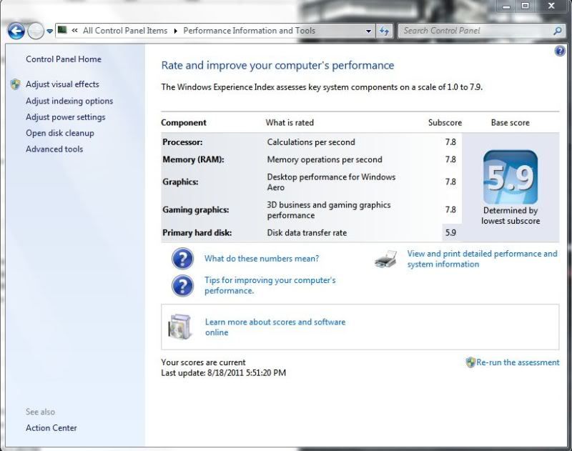Viewport: 572px width, 451px height.
Task: Select All Control Panel Items breadcrumb
Action: pos(125,31)
